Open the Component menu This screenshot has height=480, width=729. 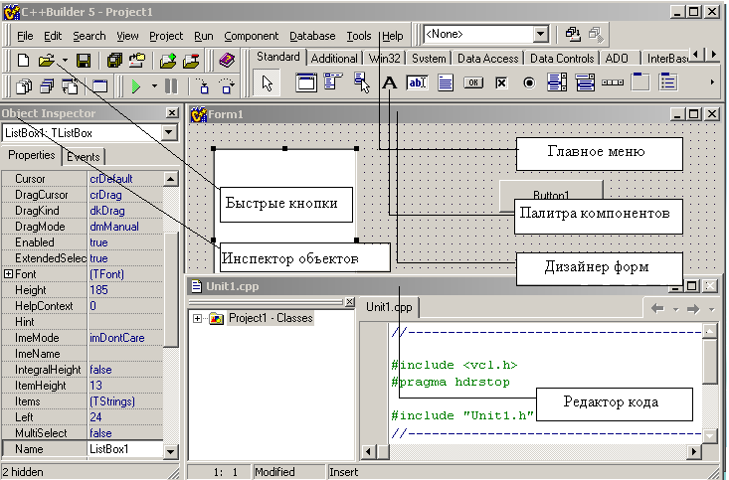(251, 36)
